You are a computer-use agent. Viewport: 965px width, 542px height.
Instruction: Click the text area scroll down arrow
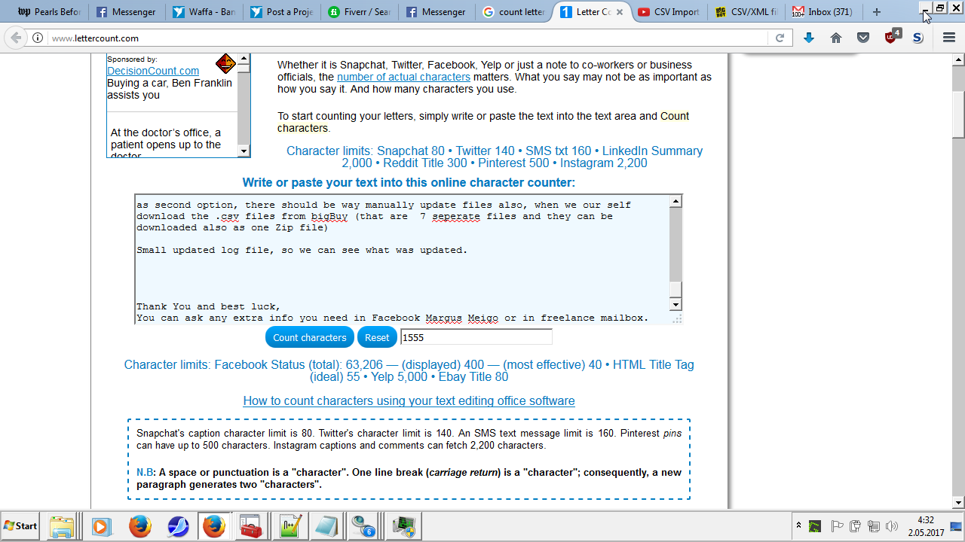click(676, 304)
